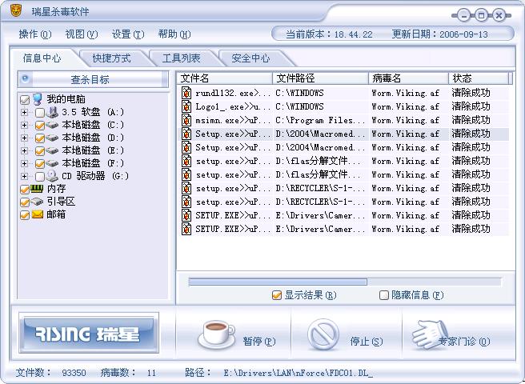Uncheck the 引导区 boot sector checkbox
525x384 pixels.
pyautogui.click(x=25, y=202)
